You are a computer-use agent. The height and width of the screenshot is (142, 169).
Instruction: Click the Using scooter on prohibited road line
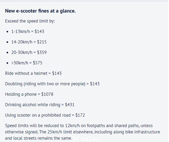pyautogui.click(x=45, y=115)
